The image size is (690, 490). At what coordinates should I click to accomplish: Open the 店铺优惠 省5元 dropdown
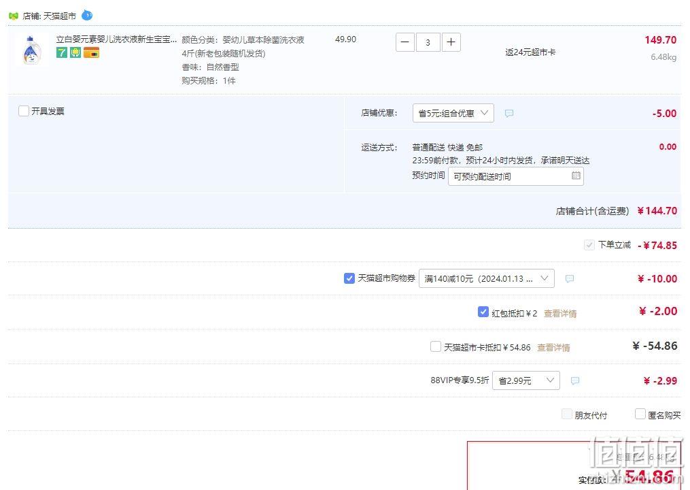pyautogui.click(x=453, y=113)
